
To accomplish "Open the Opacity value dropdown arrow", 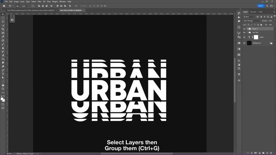I will coord(274,21).
